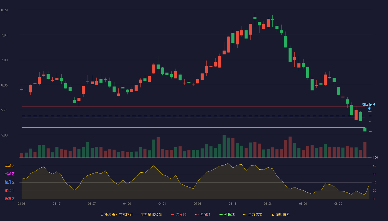Click the 7.00 price axis label

(4, 60)
